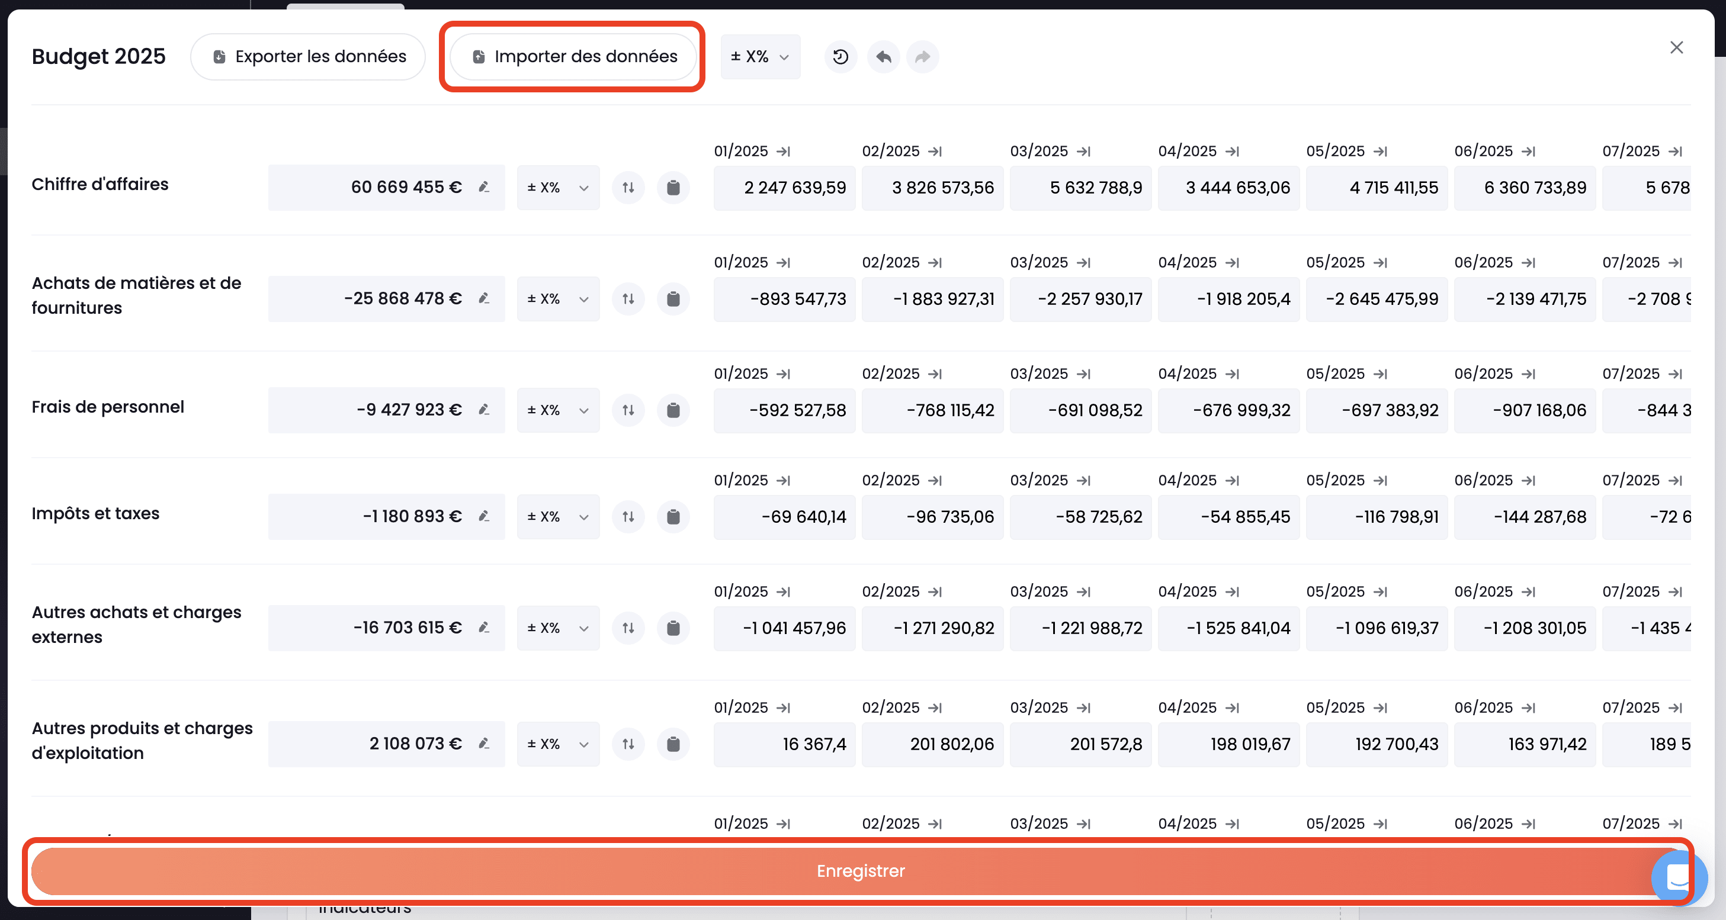Propagate 06/2025 value right for Autres achats externes

(1528, 591)
